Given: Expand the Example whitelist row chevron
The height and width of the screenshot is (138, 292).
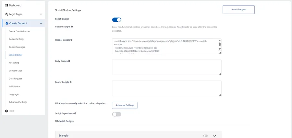Looking at the screenshot, I should tap(215, 136).
